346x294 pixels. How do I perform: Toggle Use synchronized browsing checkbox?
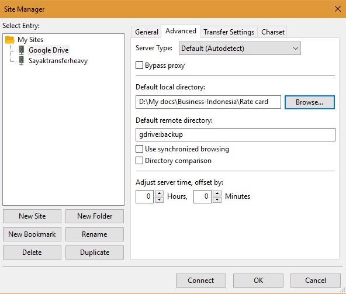point(139,149)
